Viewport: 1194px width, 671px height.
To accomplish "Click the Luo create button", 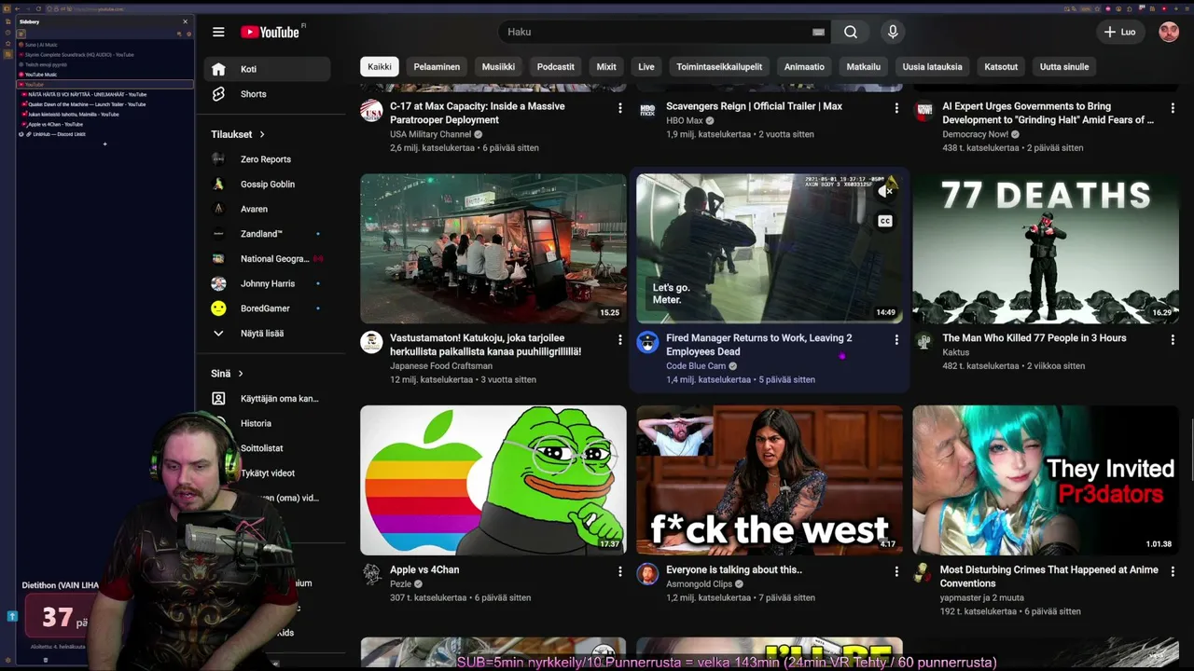I will click(1119, 32).
